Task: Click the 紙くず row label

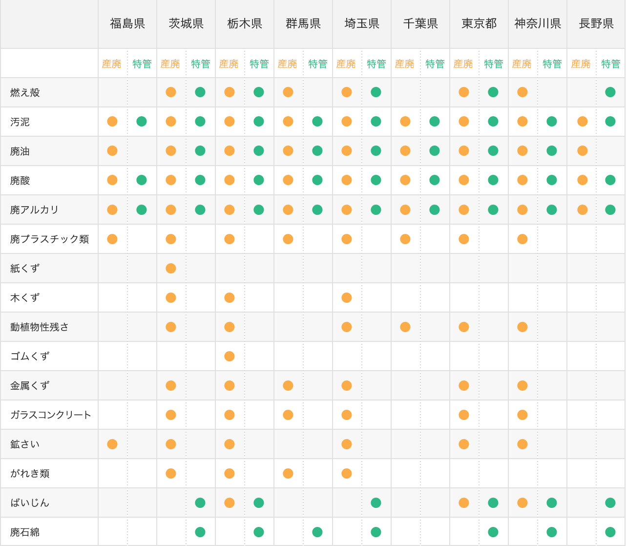Action: [x=25, y=268]
